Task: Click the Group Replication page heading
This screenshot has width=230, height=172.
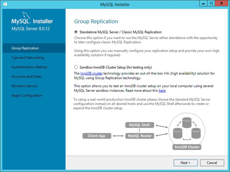Action: point(96,21)
